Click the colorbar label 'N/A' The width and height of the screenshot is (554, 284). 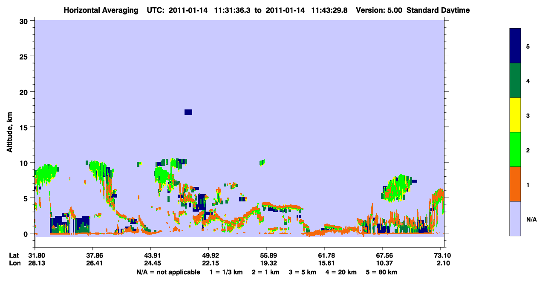click(x=531, y=219)
